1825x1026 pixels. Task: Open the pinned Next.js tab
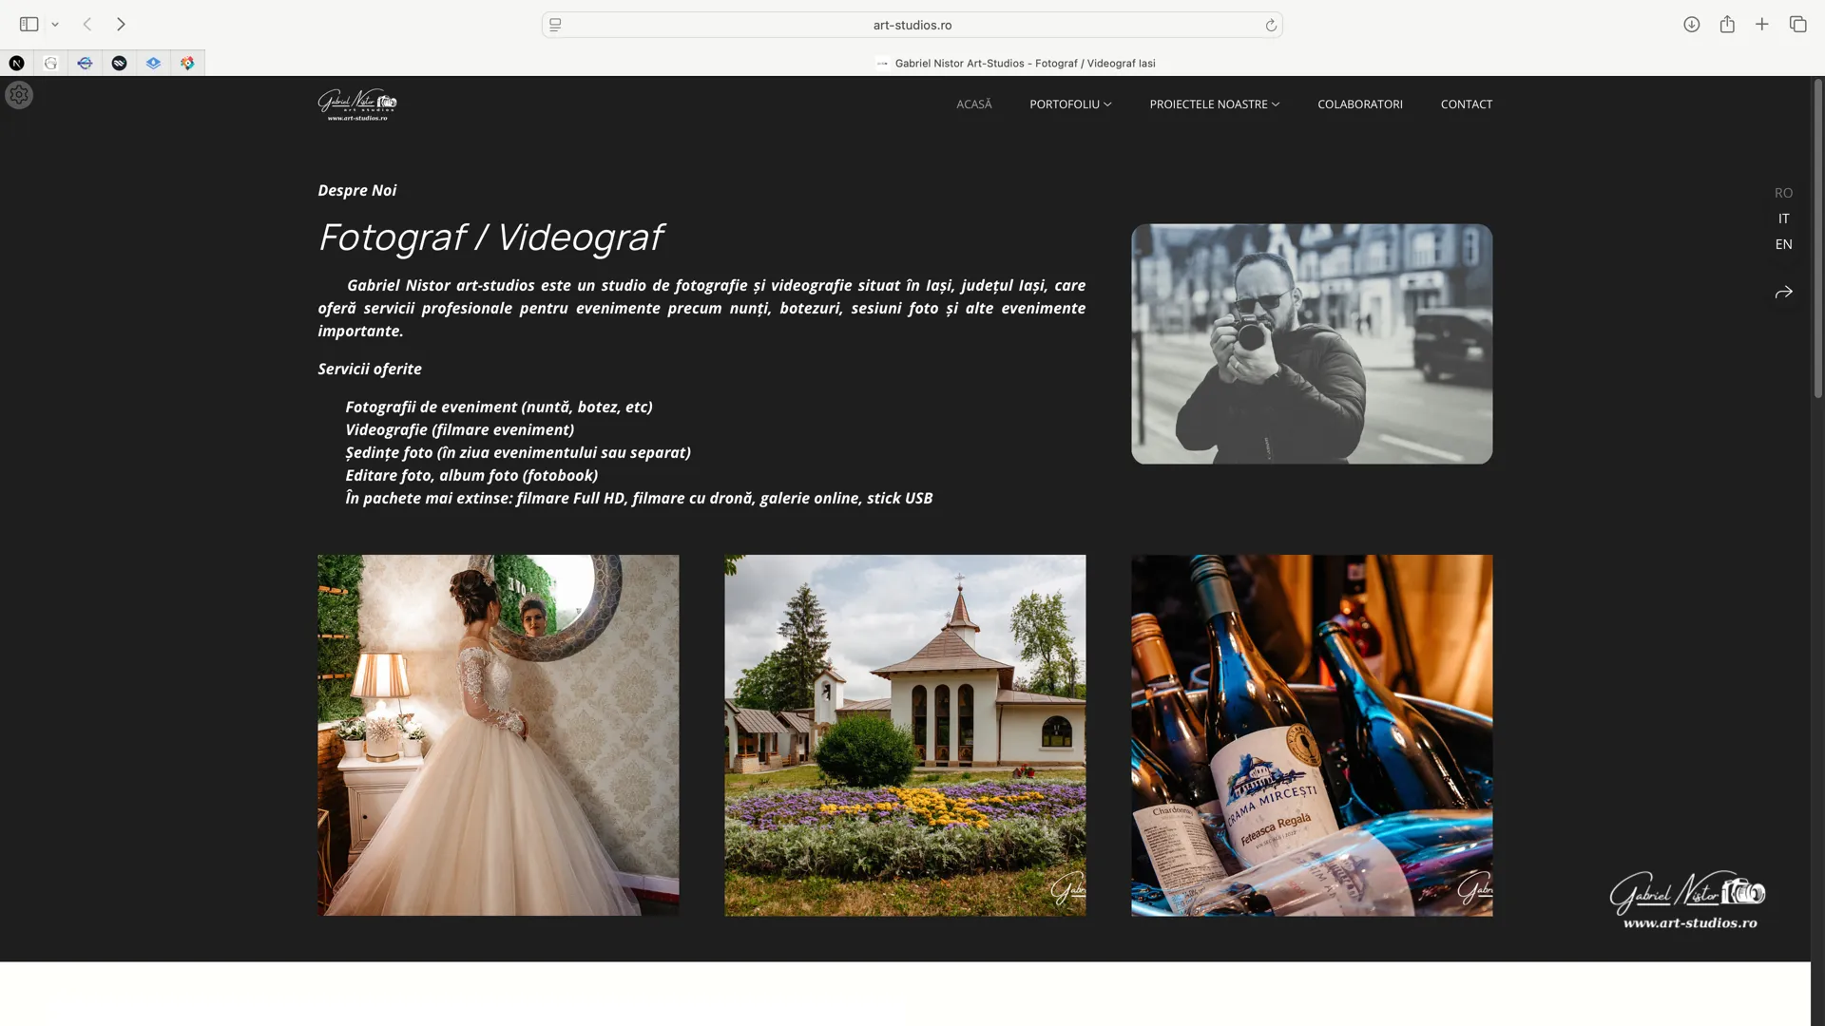coord(17,63)
